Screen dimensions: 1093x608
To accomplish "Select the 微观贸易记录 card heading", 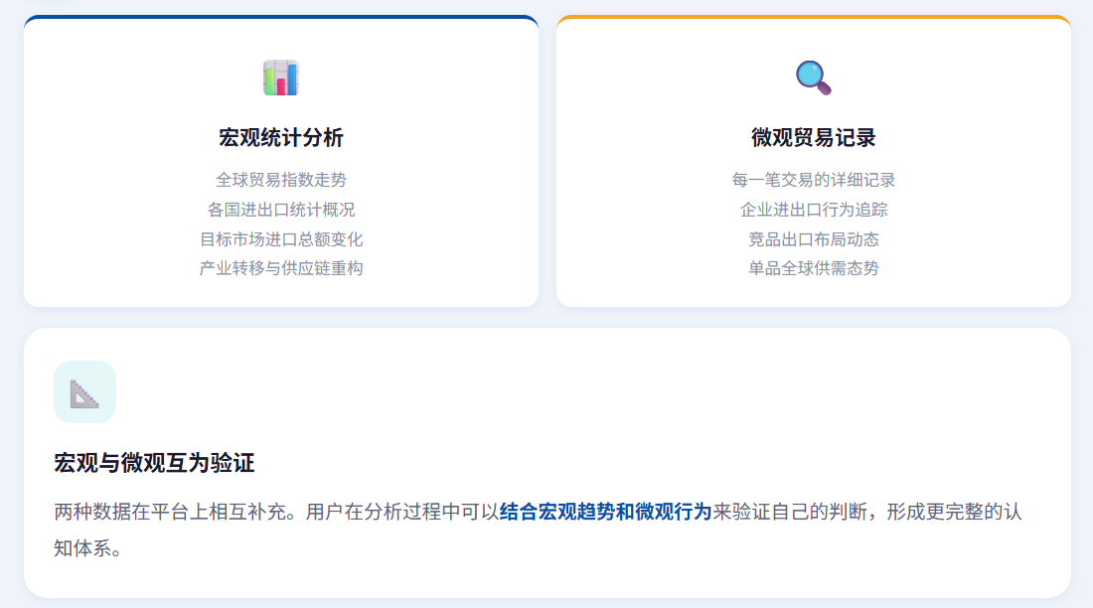I will [814, 137].
